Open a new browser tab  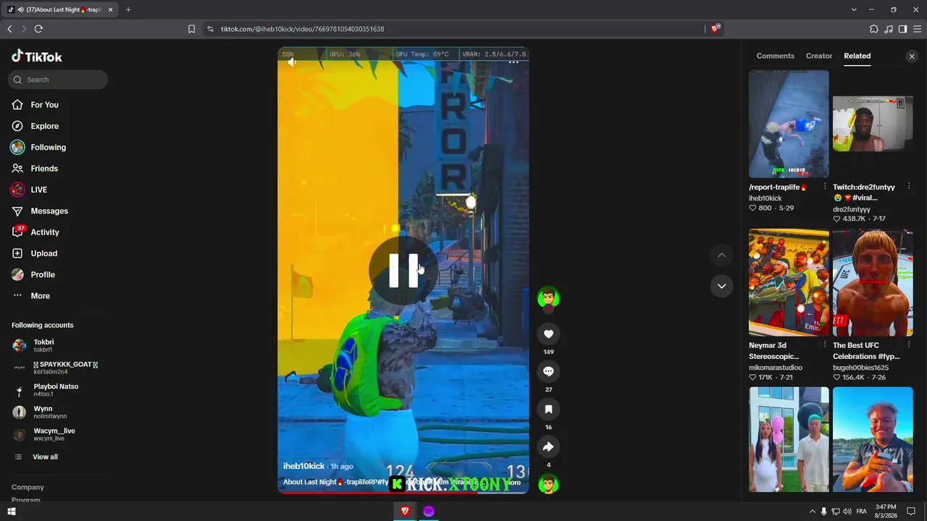(x=128, y=9)
